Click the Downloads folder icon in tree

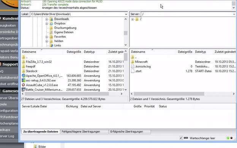point(51,19)
